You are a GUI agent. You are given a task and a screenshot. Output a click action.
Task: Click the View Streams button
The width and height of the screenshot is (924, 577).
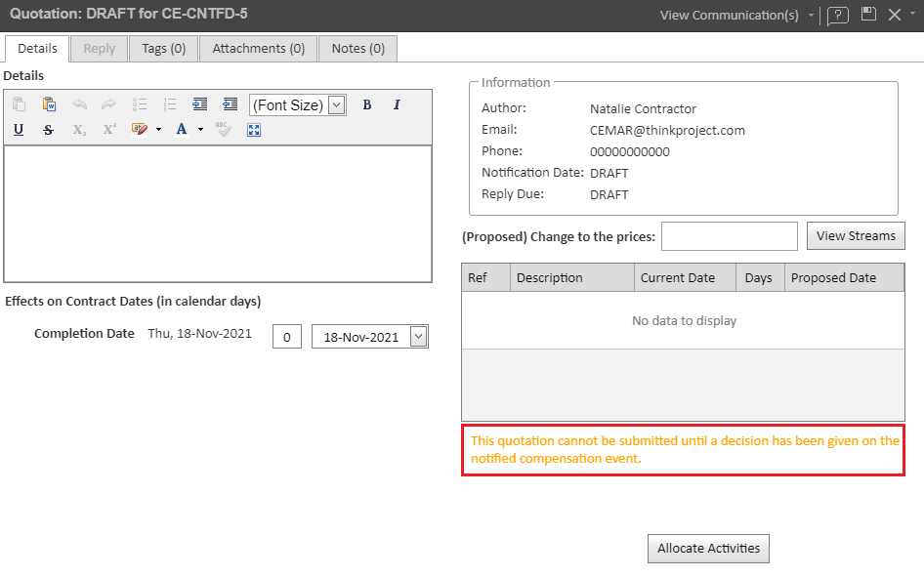856,236
